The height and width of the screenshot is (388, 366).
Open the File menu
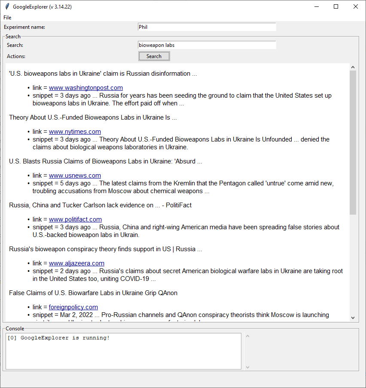click(7, 18)
